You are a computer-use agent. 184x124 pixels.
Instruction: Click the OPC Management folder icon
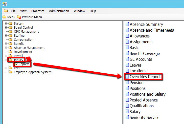click(x=10, y=32)
